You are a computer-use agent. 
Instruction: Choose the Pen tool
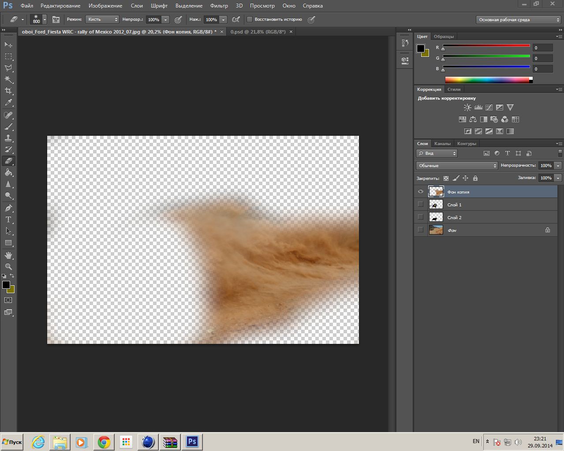[x=8, y=208]
